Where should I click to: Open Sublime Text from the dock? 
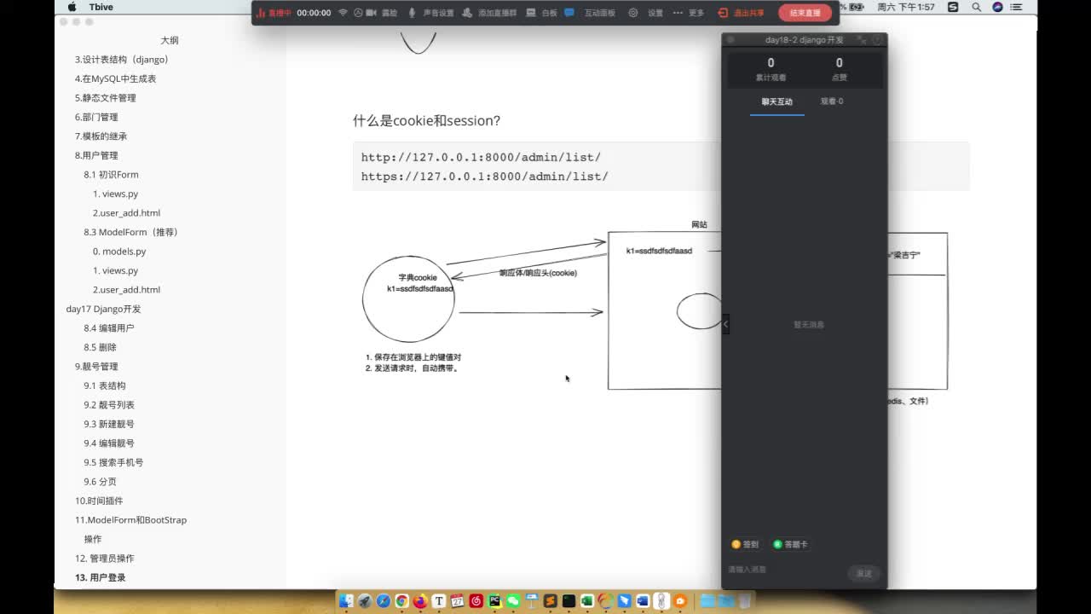tap(551, 601)
